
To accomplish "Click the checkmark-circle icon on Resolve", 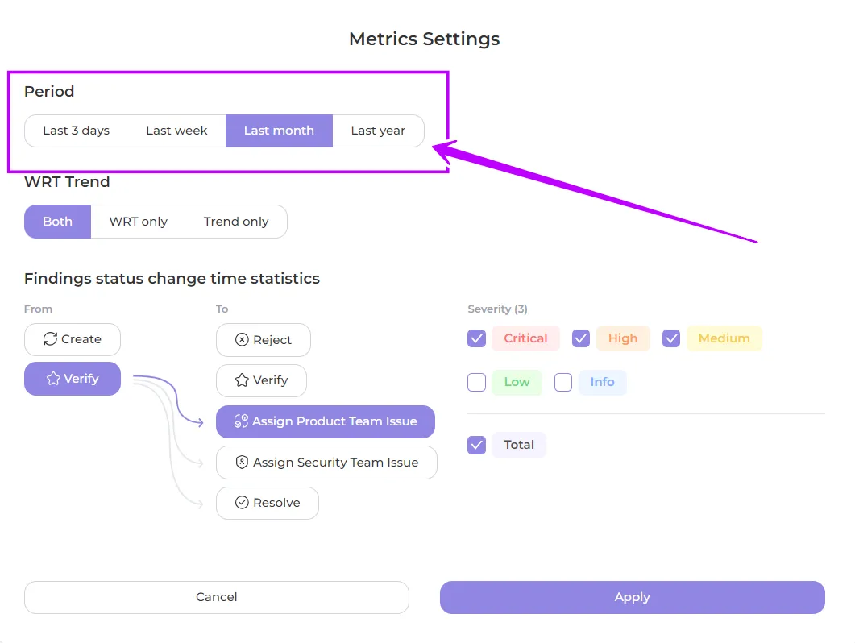I will tap(242, 503).
